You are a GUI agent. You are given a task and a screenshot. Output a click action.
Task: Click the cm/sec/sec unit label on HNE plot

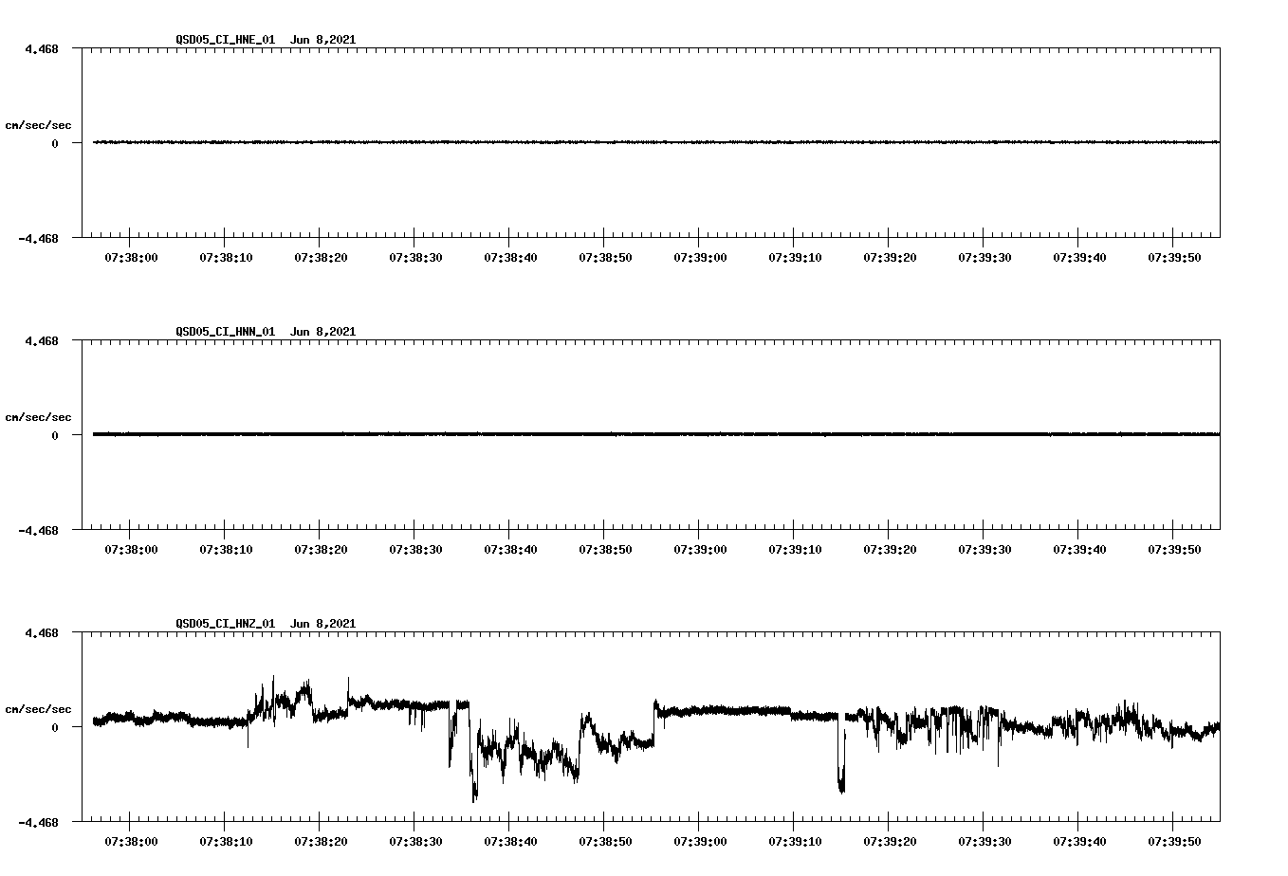point(38,126)
